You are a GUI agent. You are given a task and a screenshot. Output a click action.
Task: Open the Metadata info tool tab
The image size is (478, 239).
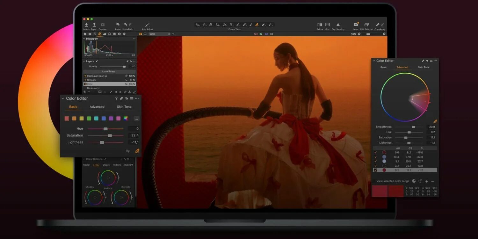coord(119,34)
